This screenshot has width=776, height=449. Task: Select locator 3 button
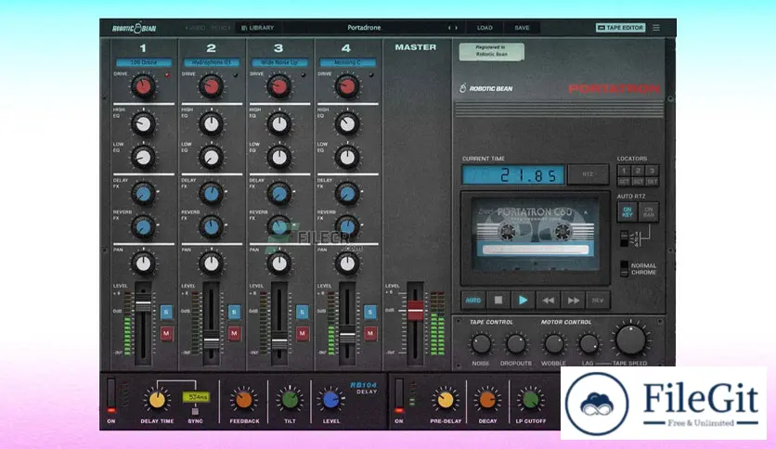click(653, 171)
